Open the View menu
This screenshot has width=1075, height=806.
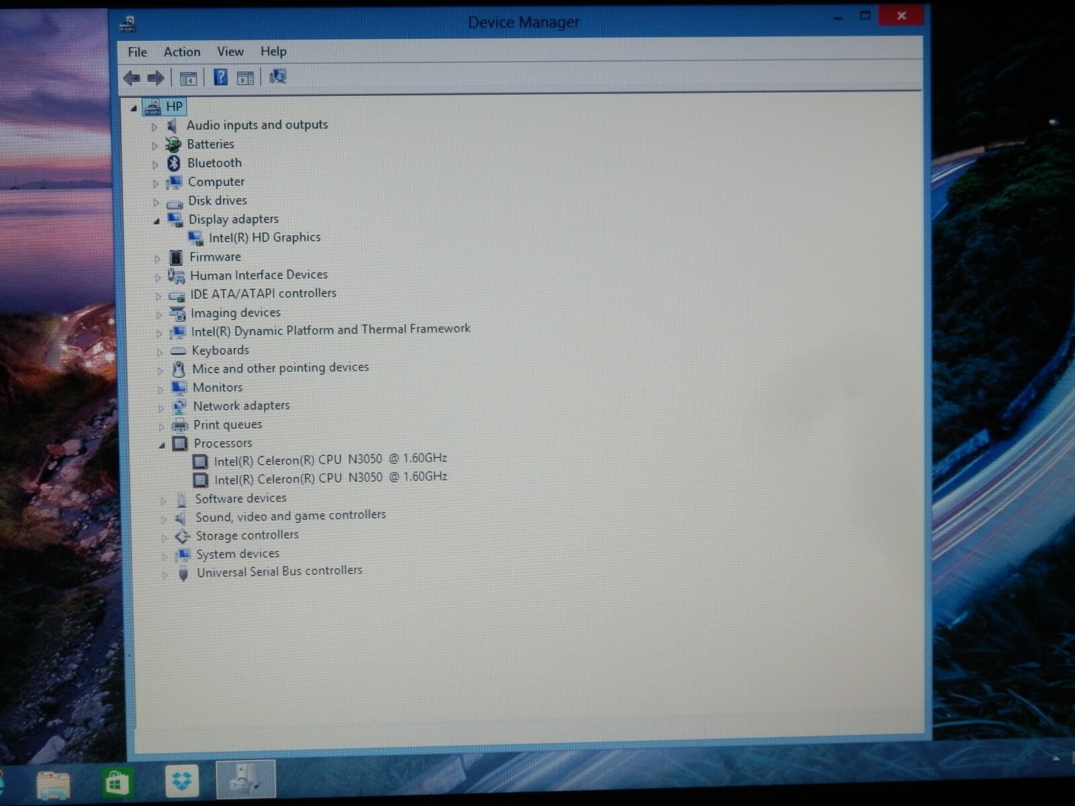click(230, 52)
